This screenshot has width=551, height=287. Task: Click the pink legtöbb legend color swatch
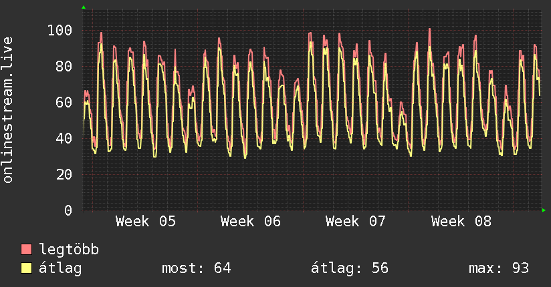click(x=26, y=249)
